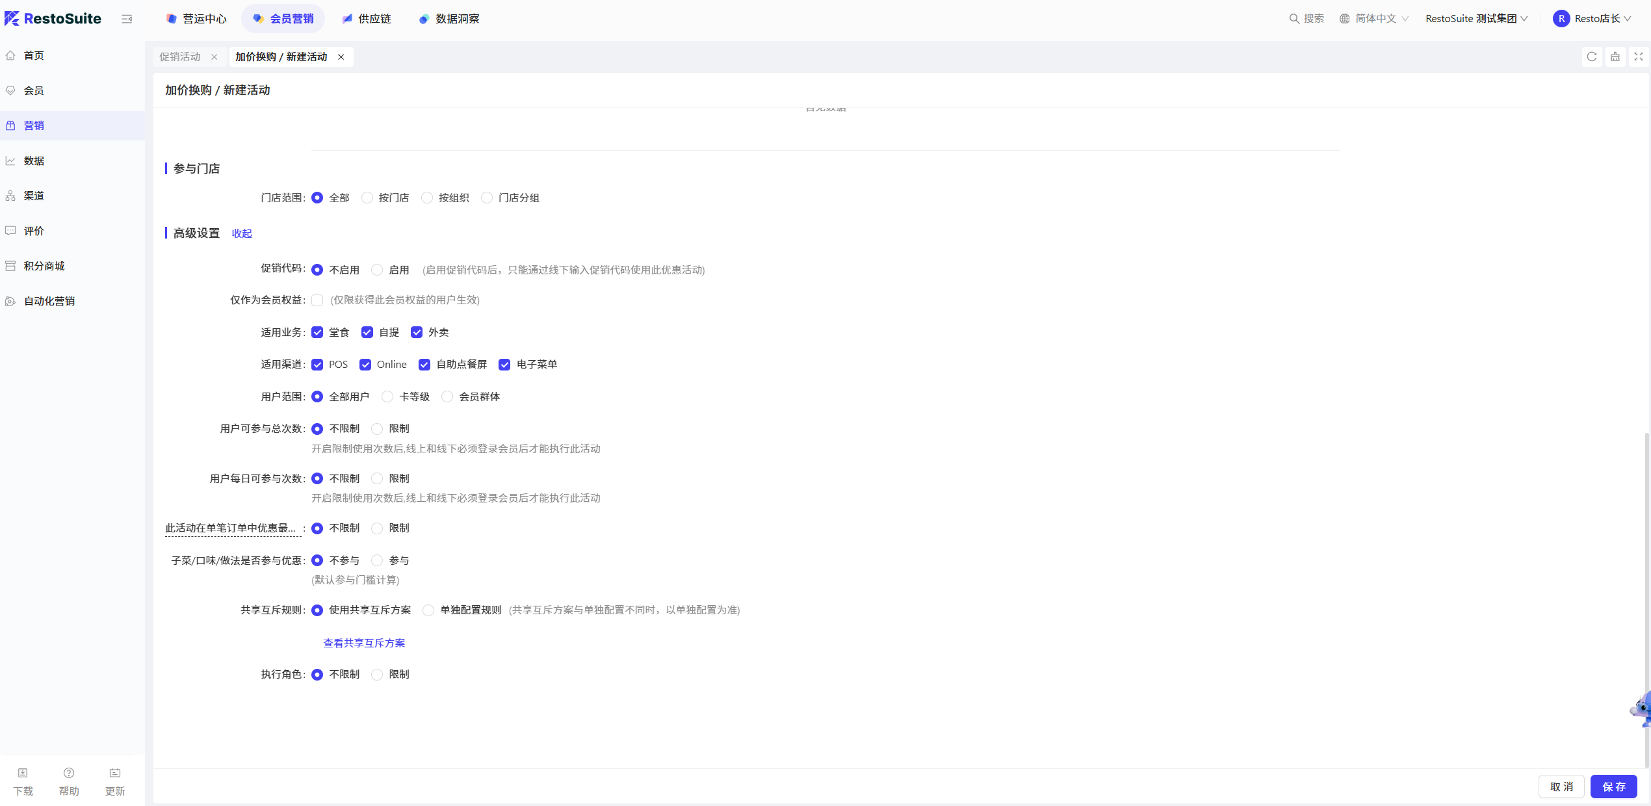The height and width of the screenshot is (806, 1651).
Task: Collapse the sidebar menu icon
Action: tap(127, 19)
